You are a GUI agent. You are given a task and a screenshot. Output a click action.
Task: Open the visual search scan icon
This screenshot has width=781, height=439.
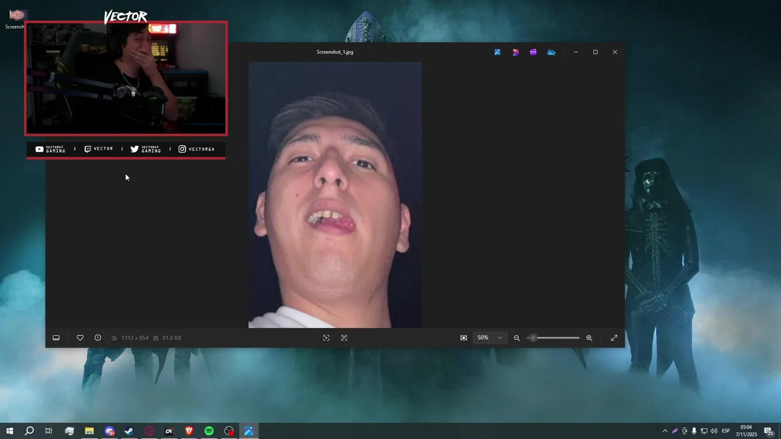(x=326, y=338)
